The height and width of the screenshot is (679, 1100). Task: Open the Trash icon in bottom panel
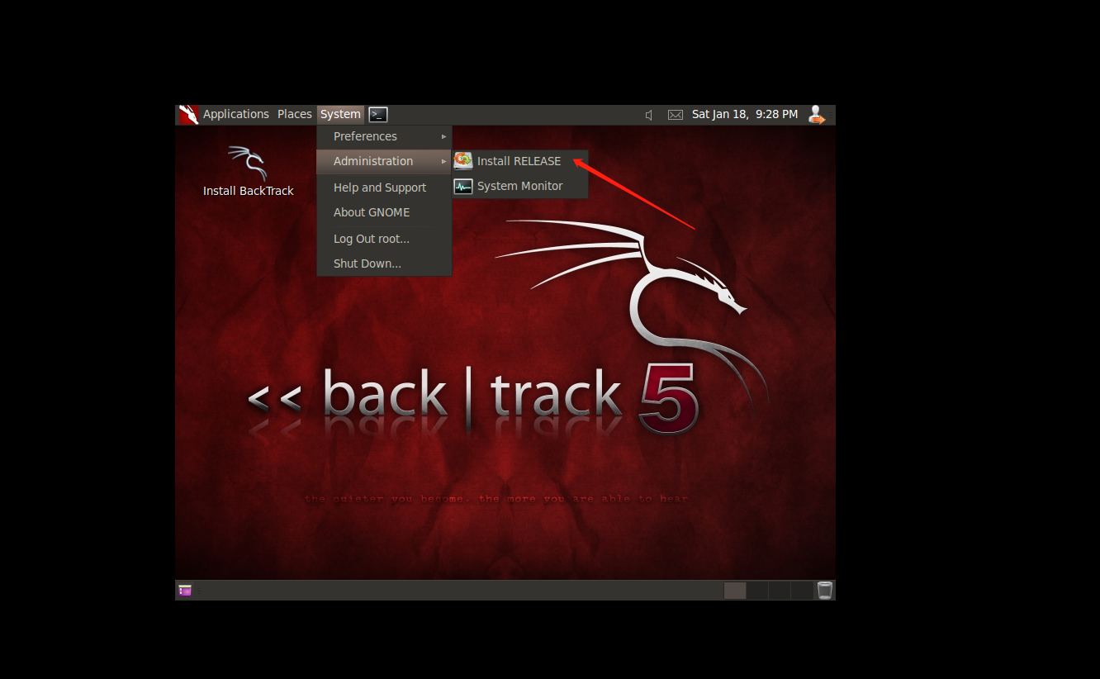pos(825,591)
